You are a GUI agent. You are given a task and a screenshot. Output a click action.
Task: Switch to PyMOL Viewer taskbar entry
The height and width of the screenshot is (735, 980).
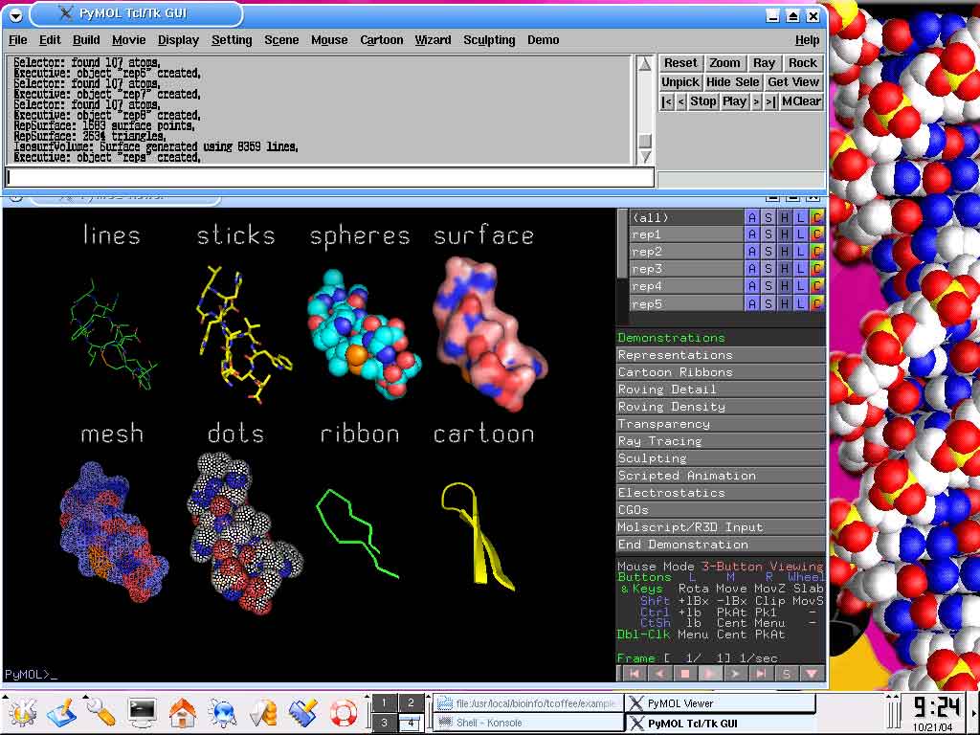coord(720,703)
